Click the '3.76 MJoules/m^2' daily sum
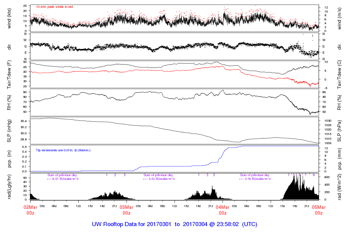 click(258, 179)
